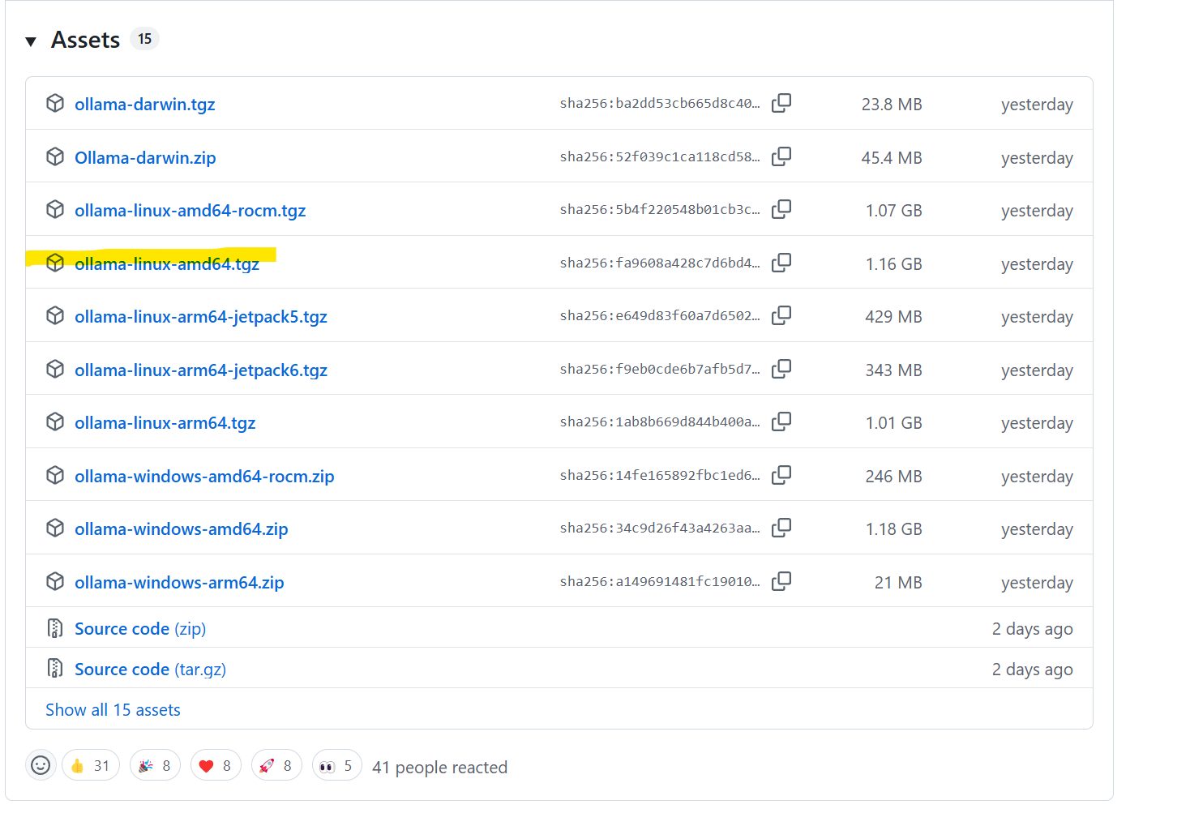Download Source code (zip)

pyautogui.click(x=140, y=629)
